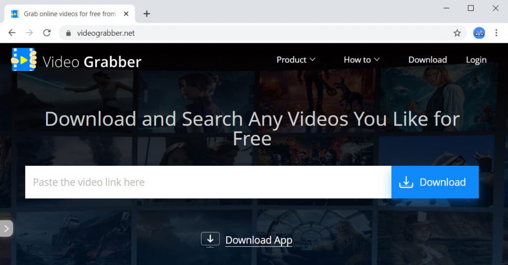This screenshot has height=265, width=508.
Task: Click the blue Download button
Action: [435, 182]
